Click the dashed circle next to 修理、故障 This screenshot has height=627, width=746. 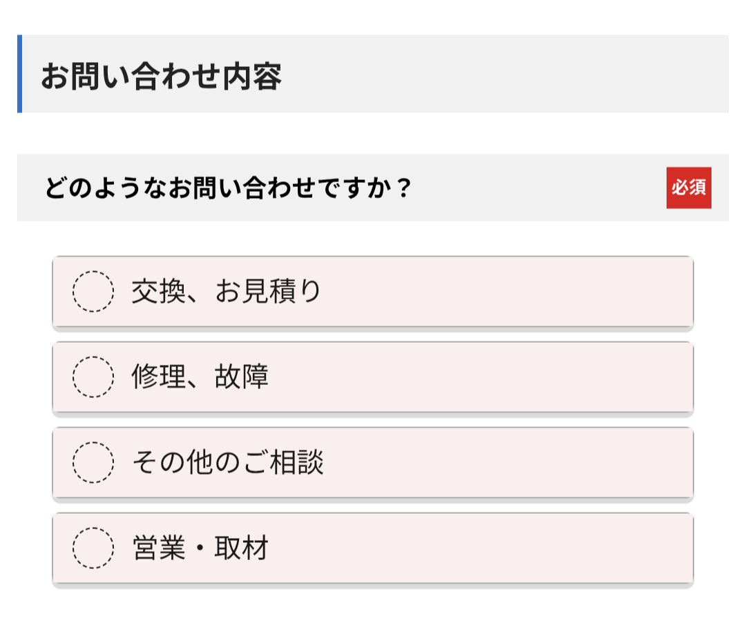pyautogui.click(x=93, y=377)
